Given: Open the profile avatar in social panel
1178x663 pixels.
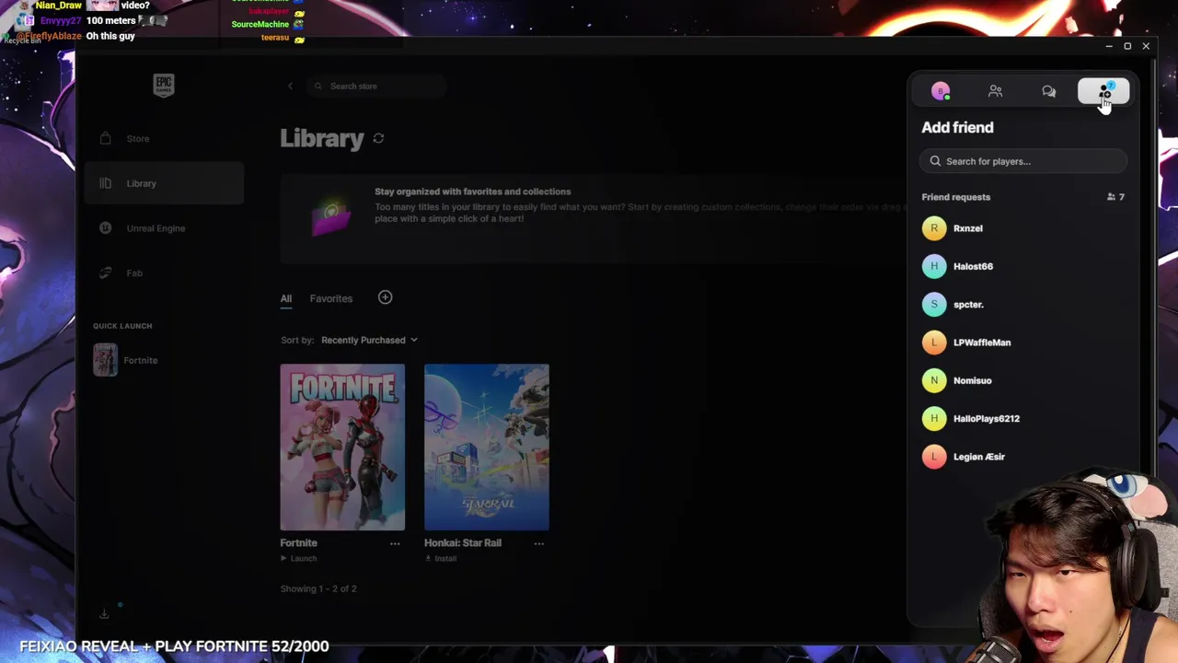Looking at the screenshot, I should pos(941,91).
